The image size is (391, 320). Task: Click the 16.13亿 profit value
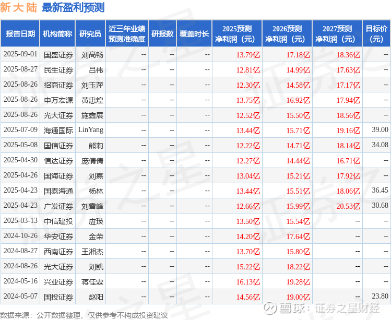(248, 282)
